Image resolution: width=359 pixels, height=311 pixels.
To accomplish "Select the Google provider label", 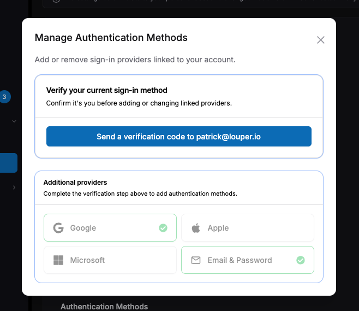I will [83, 228].
